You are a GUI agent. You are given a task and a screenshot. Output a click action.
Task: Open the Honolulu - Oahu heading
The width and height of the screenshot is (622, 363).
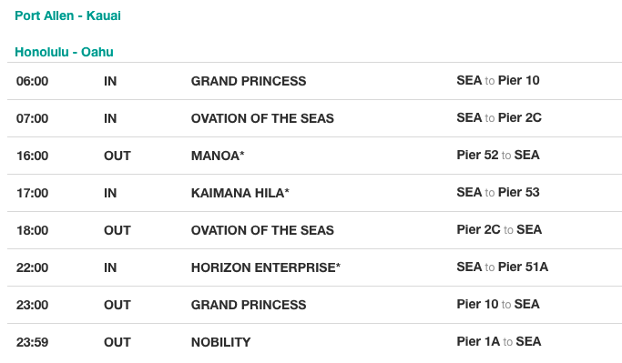pos(64,52)
